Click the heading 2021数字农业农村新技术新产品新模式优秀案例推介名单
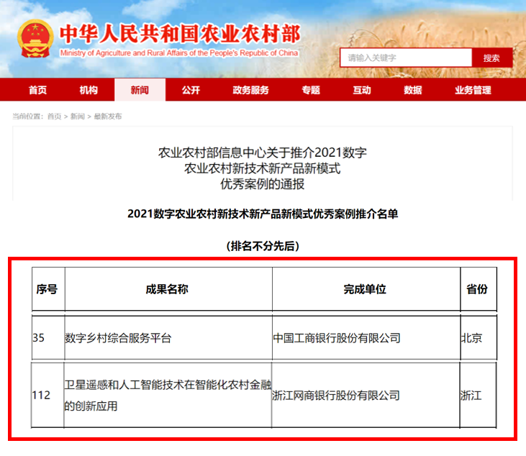Image resolution: width=526 pixels, height=456 pixels. tap(263, 214)
